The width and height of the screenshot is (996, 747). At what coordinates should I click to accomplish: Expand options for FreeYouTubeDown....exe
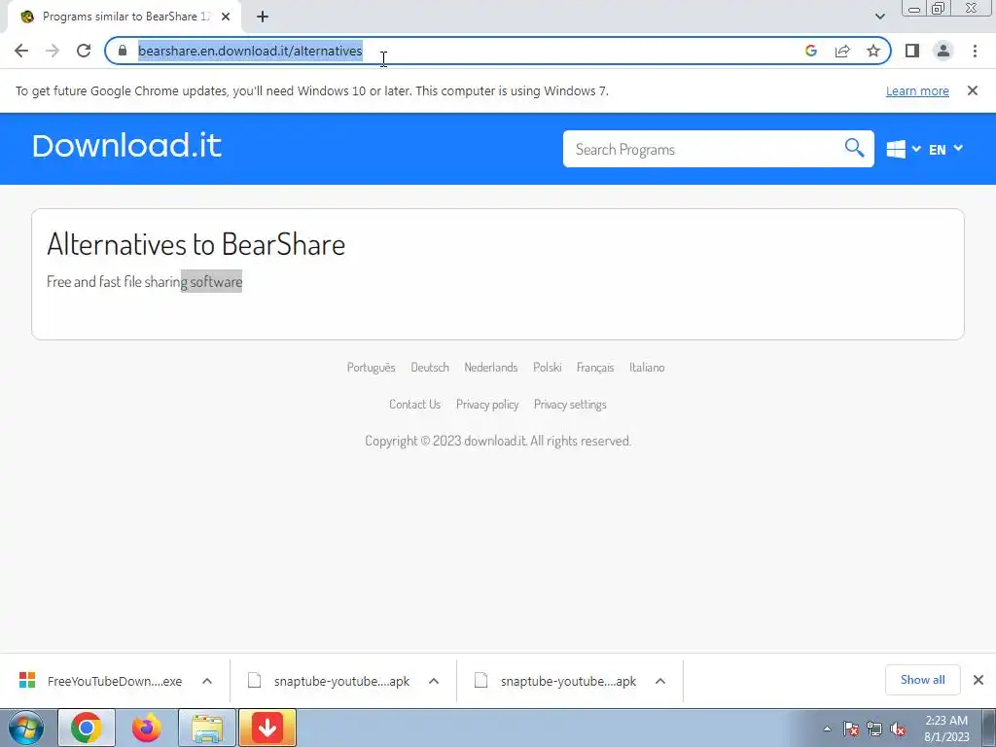click(x=207, y=681)
